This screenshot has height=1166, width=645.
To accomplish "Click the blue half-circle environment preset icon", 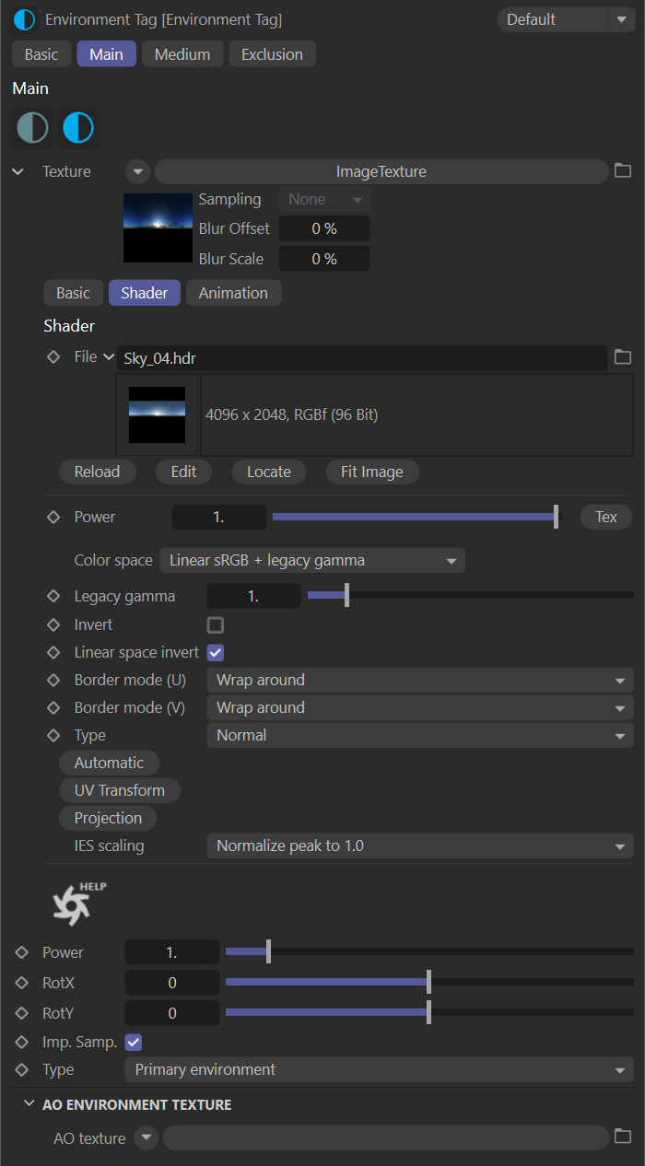I will point(78,128).
